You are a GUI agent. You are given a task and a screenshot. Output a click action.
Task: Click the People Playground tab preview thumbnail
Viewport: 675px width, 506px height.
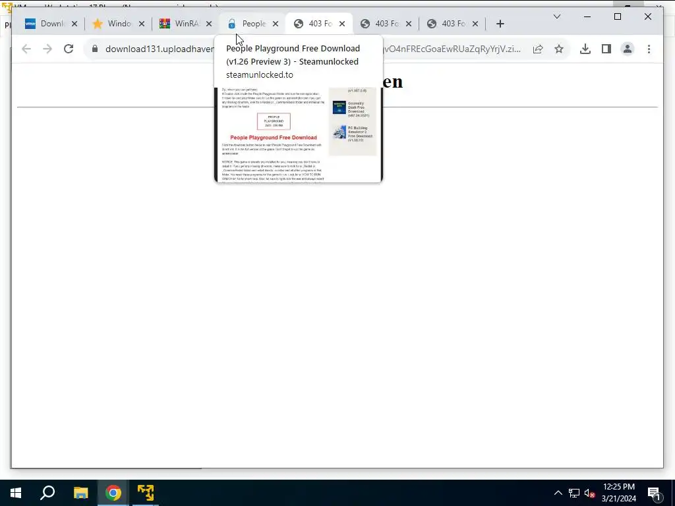[x=299, y=134]
